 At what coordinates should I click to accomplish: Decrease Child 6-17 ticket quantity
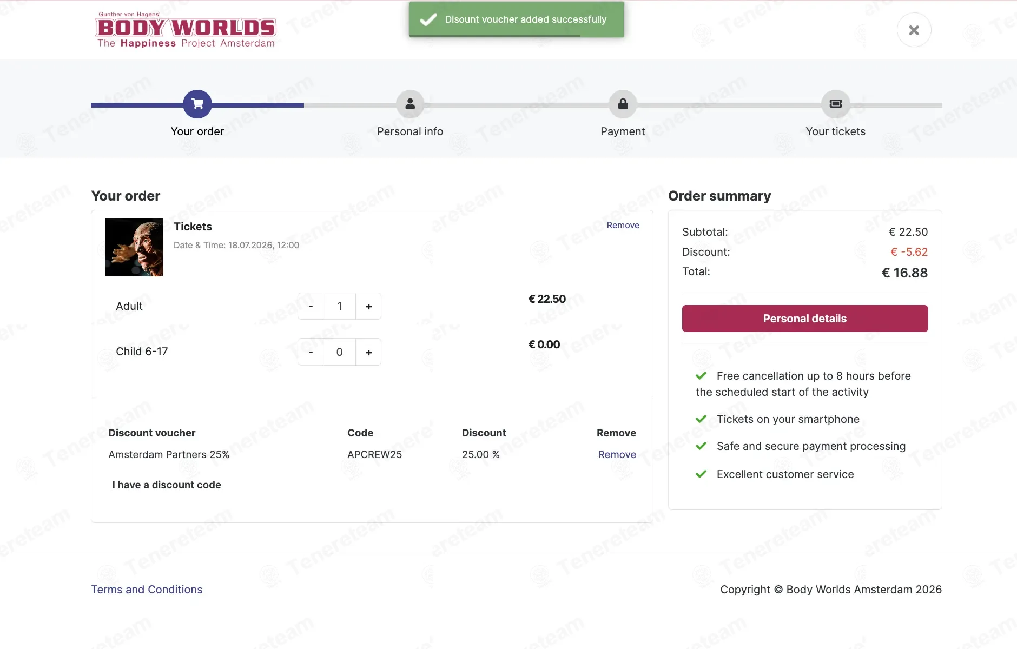point(311,352)
